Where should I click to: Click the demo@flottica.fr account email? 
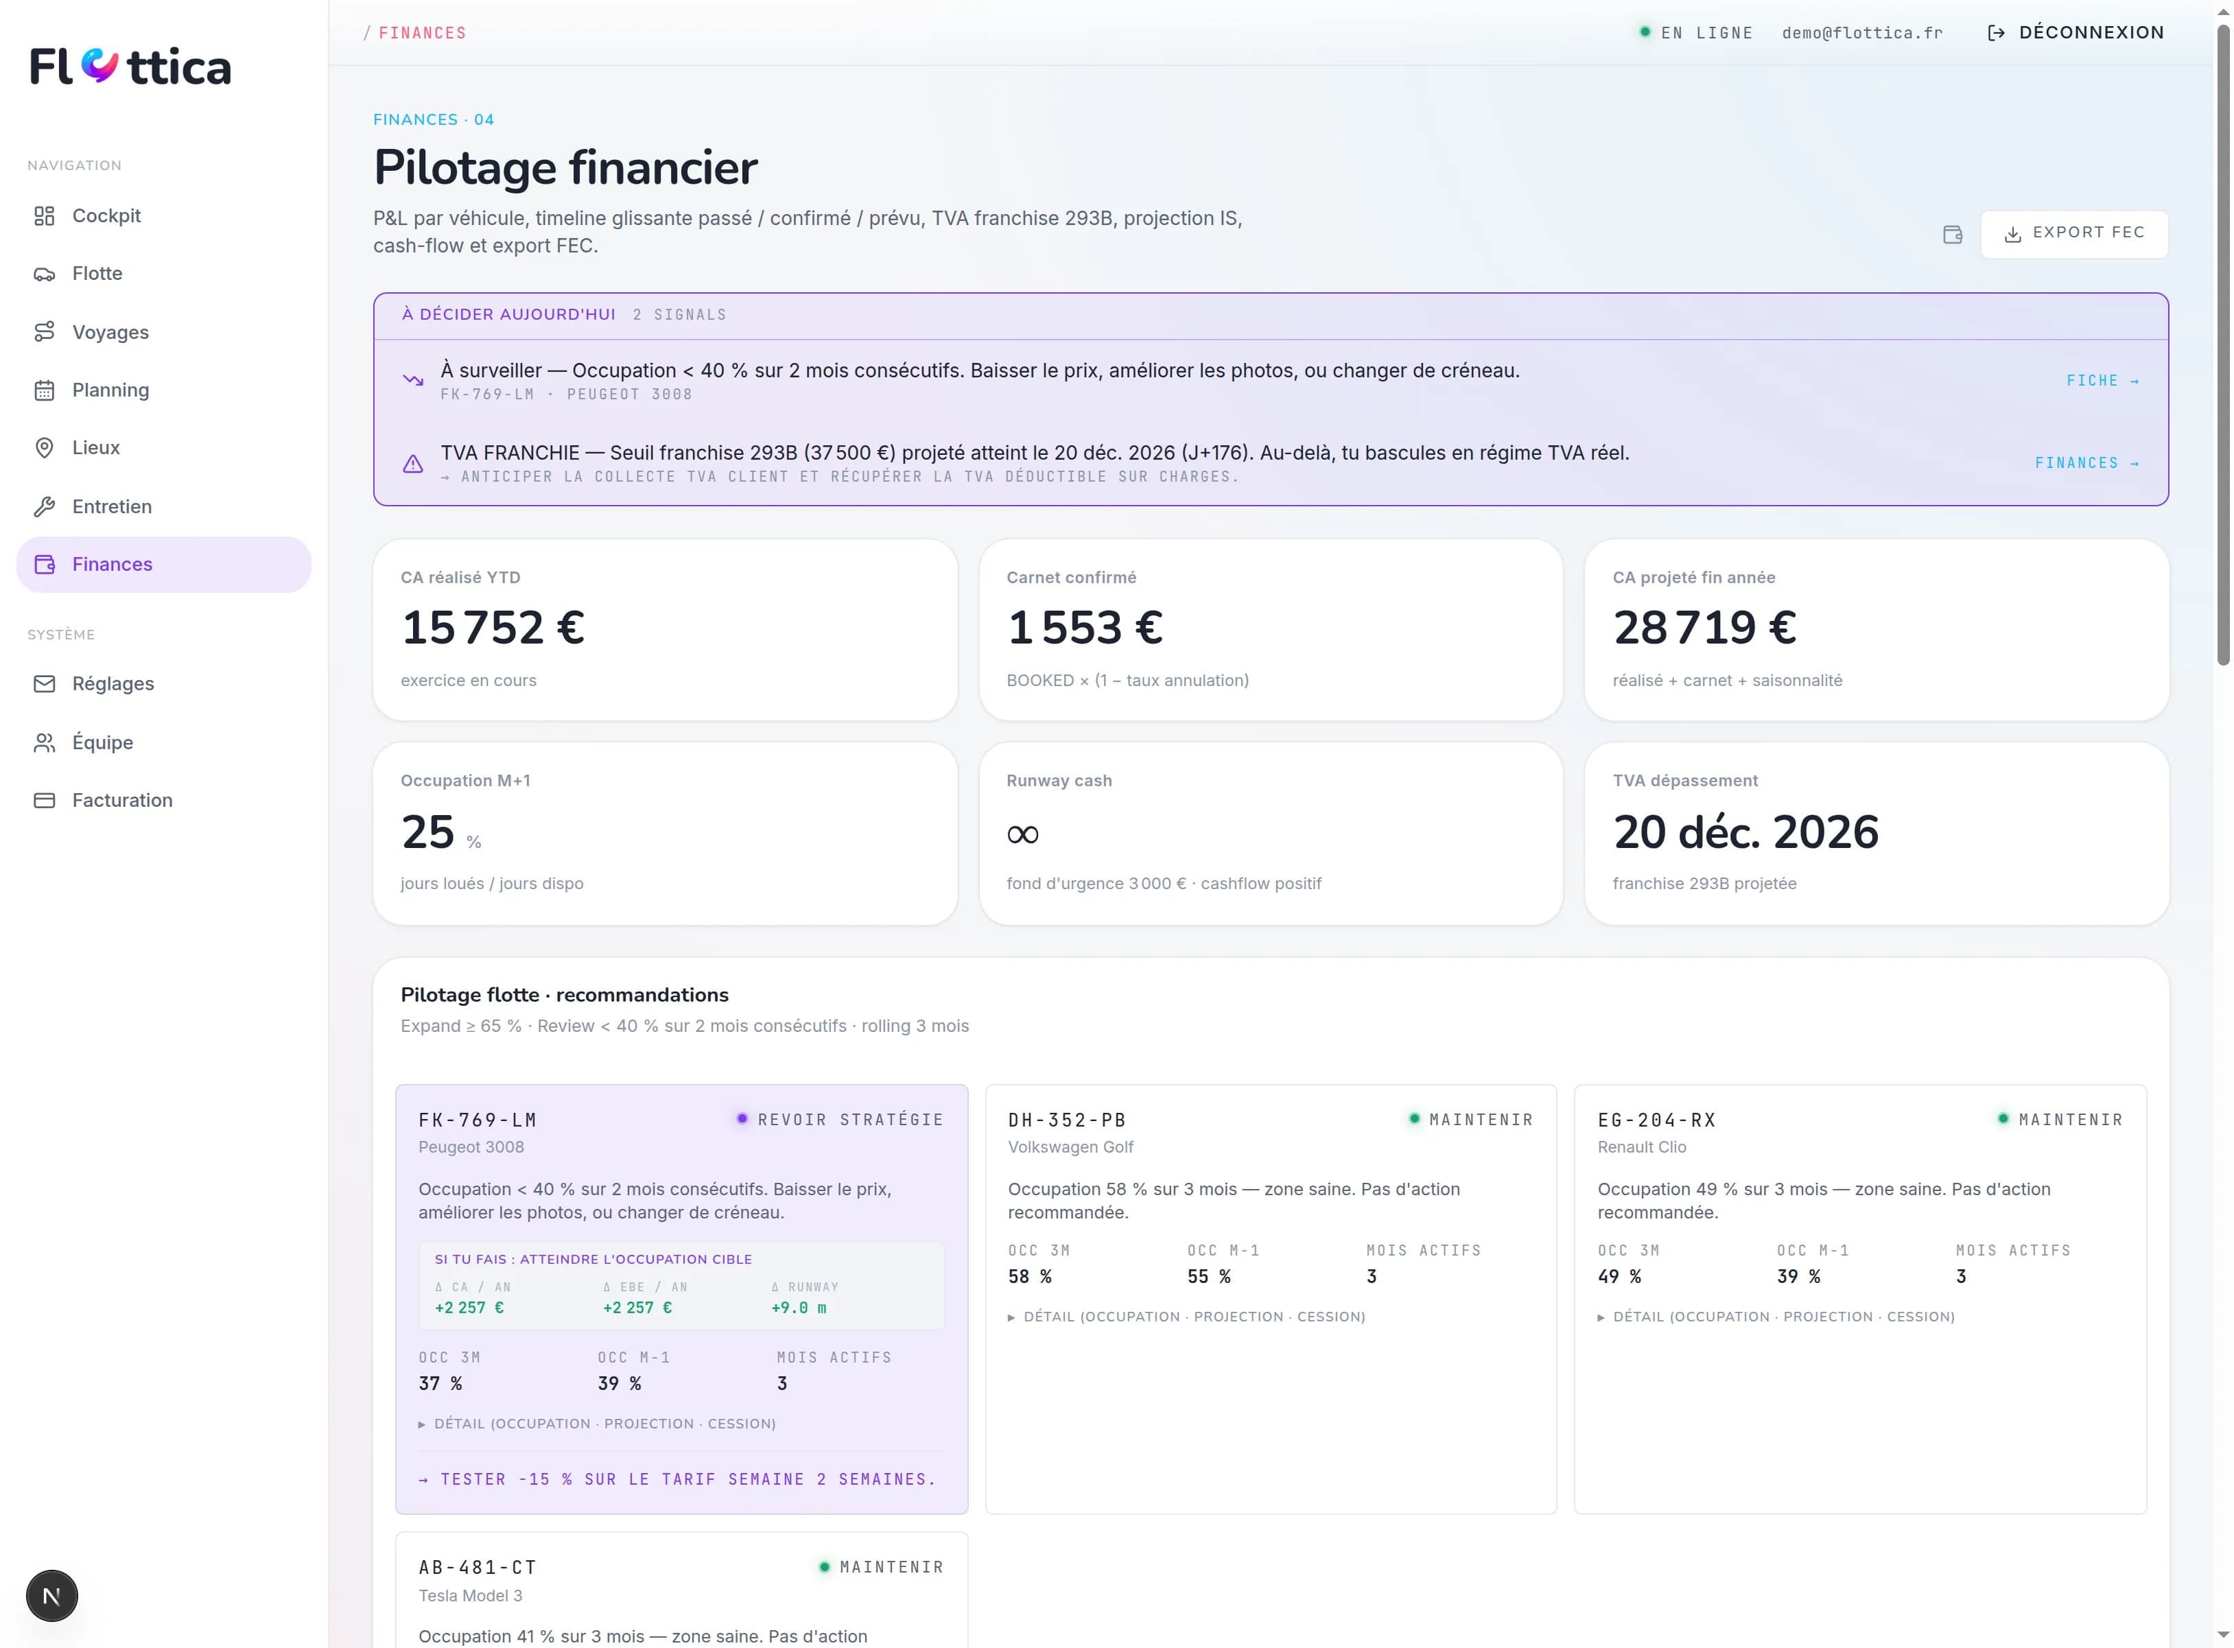tap(1862, 33)
